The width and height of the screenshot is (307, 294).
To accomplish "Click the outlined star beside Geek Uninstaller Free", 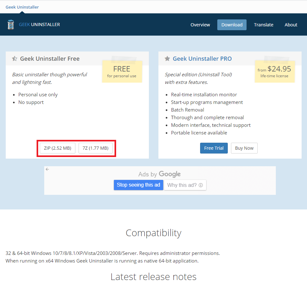I will click(15, 59).
